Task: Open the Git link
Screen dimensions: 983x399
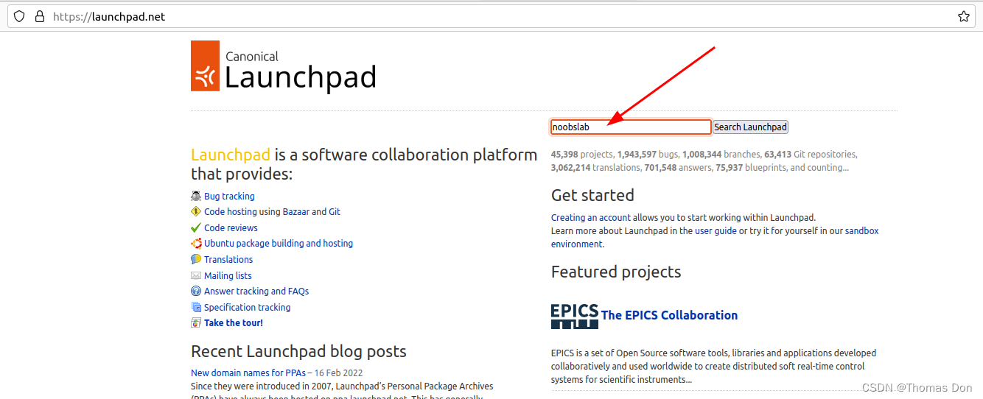Action: coord(335,211)
